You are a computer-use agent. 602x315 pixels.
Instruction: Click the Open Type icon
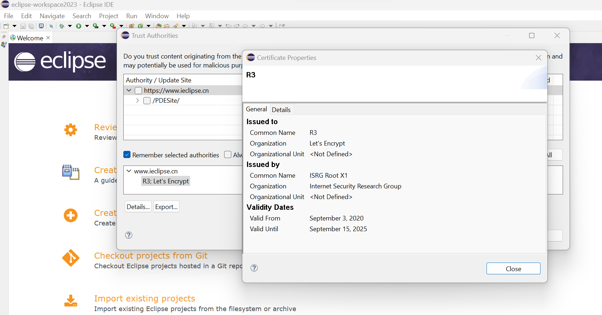click(x=158, y=26)
